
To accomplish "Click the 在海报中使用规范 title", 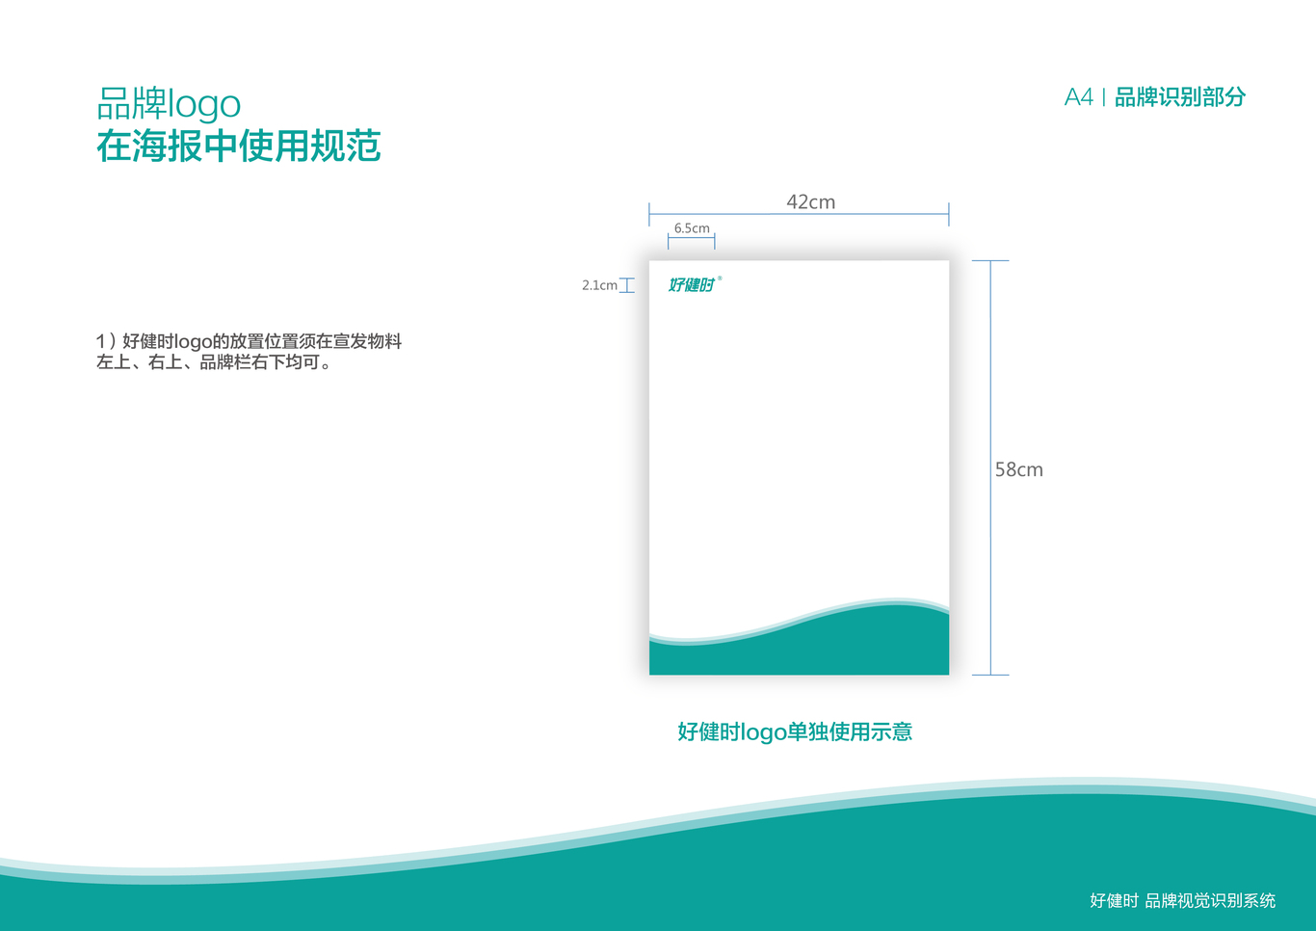I will [x=239, y=146].
